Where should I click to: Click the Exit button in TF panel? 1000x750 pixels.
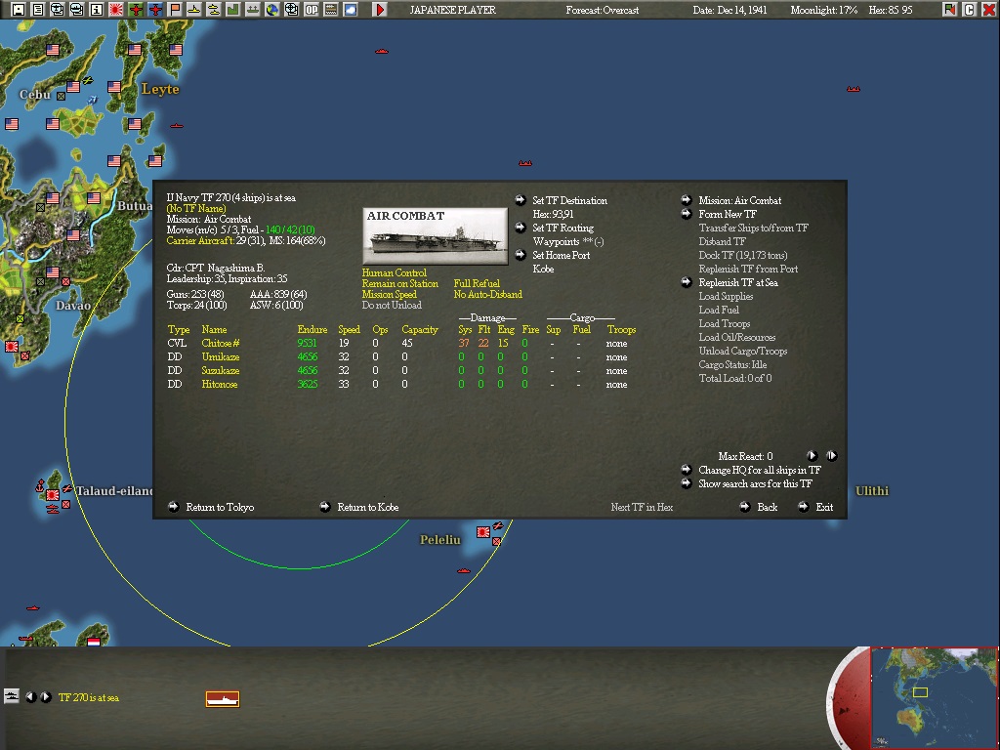click(x=824, y=508)
